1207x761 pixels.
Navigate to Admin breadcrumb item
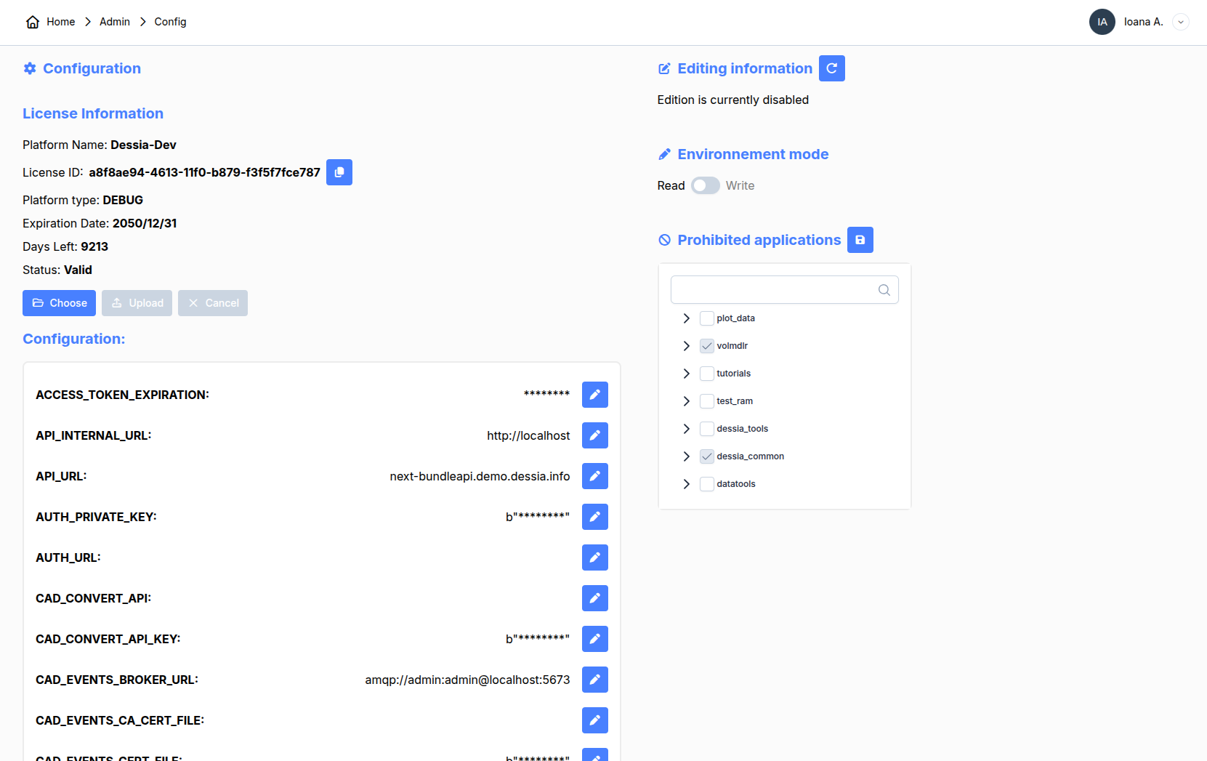pos(115,22)
